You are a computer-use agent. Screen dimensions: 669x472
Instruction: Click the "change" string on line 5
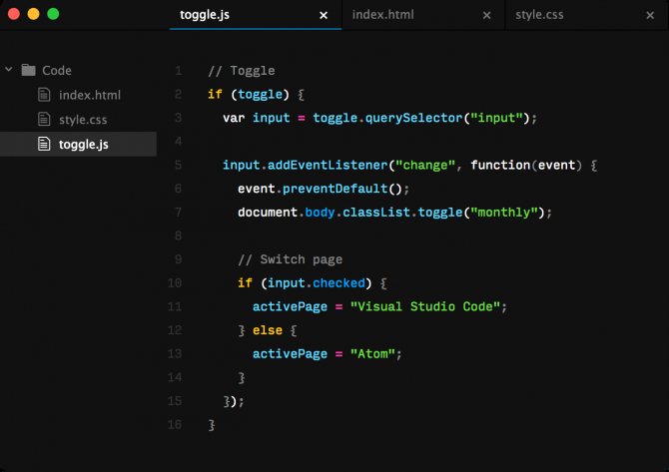[425, 165]
